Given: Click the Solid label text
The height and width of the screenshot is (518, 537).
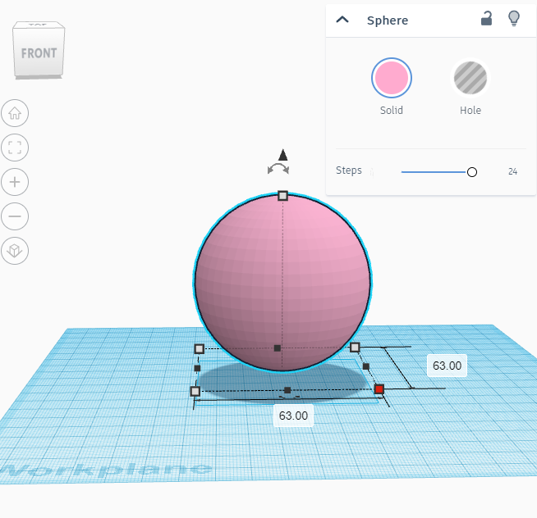Looking at the screenshot, I should (392, 110).
